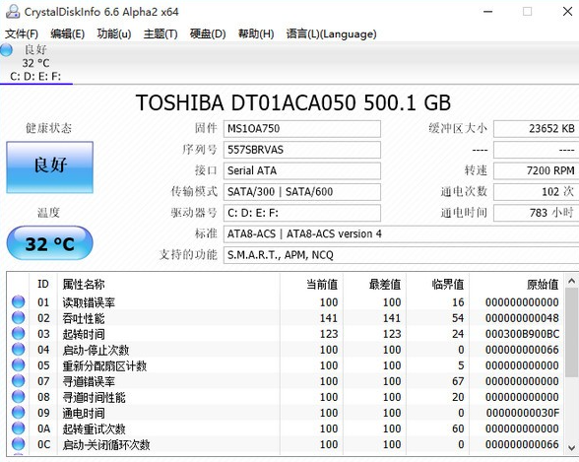579x462 pixels.
Task: Select the 通电时间 attribute row name
Action: tap(84, 413)
